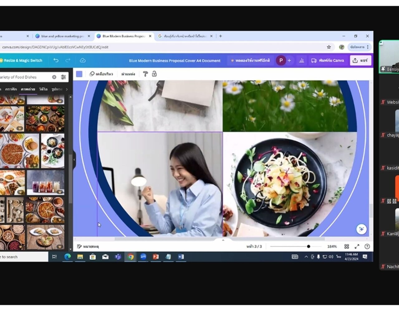Show hidden system tray icons
The width and height of the screenshot is (399, 311).
pyautogui.click(x=306, y=257)
